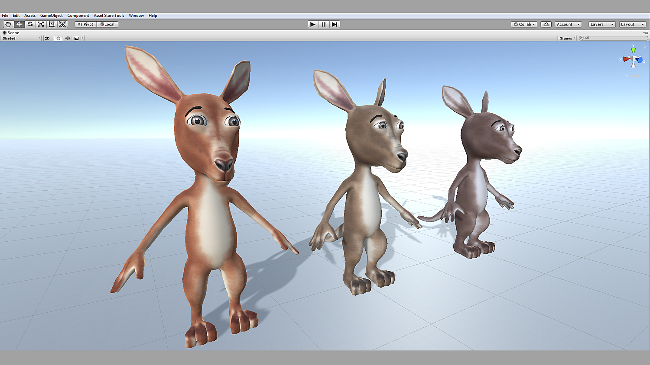This screenshot has width=650, height=365.
Task: Toggle the Pivot handle position
Action: pyautogui.click(x=86, y=24)
